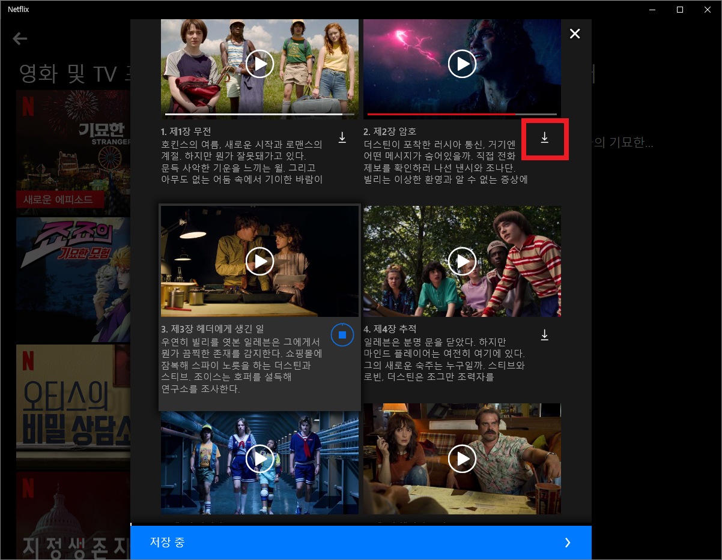Viewport: 722px width, 560px height.
Task: Click the episode title 2. 제2장 암호
Action: click(390, 131)
